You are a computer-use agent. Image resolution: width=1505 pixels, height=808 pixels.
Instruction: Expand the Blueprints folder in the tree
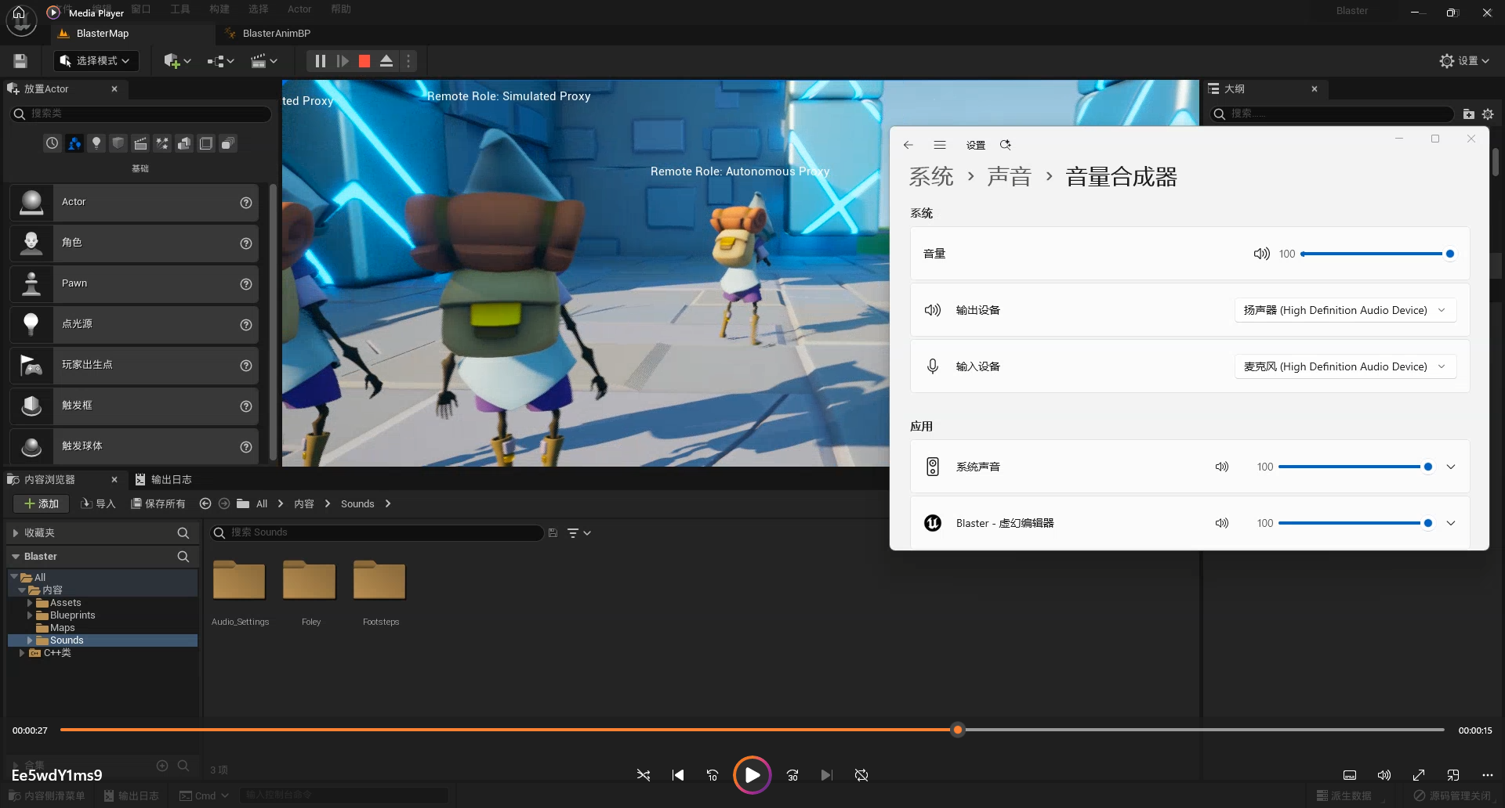click(x=30, y=615)
